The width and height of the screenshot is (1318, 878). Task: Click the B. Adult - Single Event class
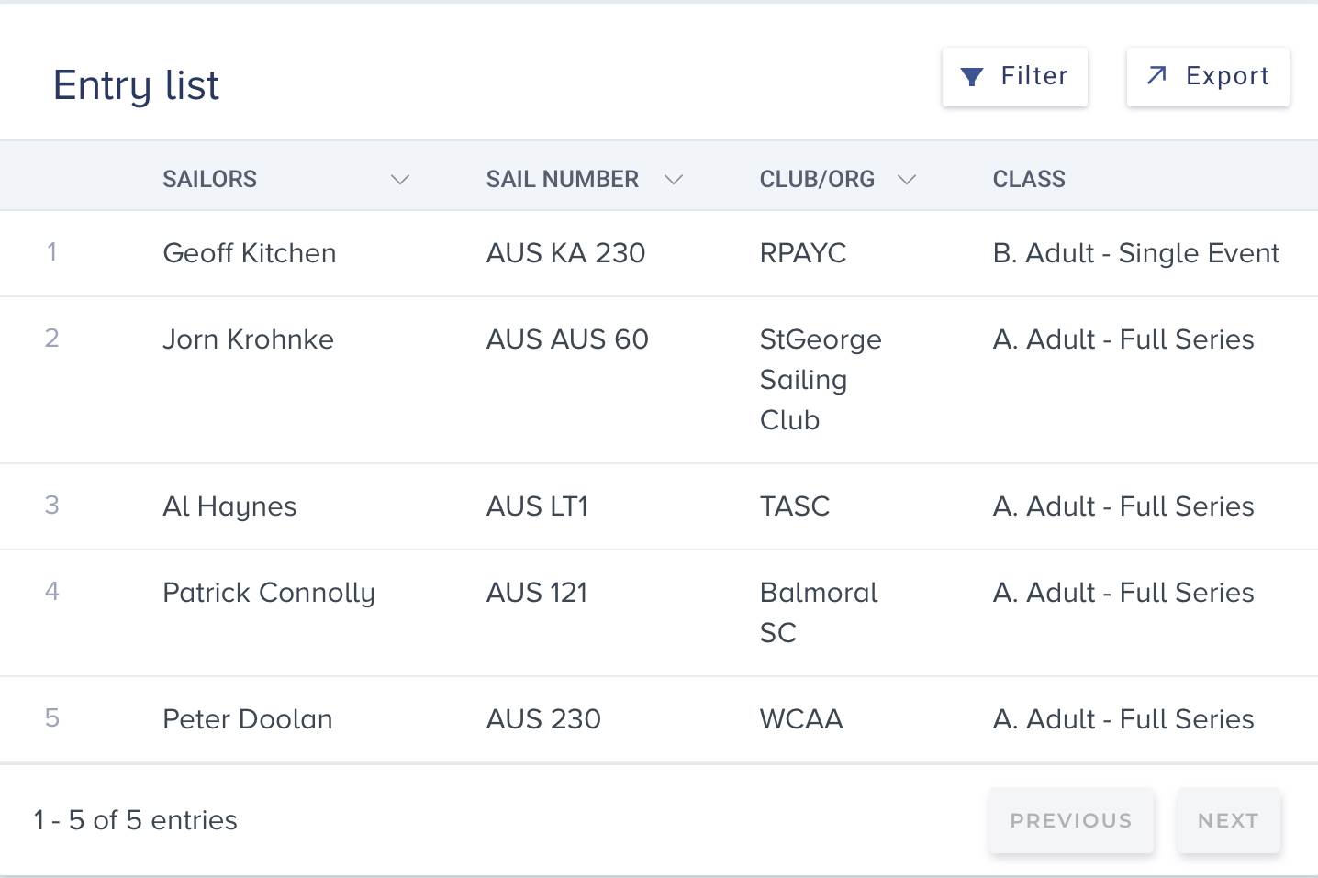tap(1135, 253)
